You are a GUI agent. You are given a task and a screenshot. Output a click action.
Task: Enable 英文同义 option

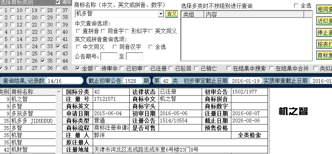coord(151,31)
